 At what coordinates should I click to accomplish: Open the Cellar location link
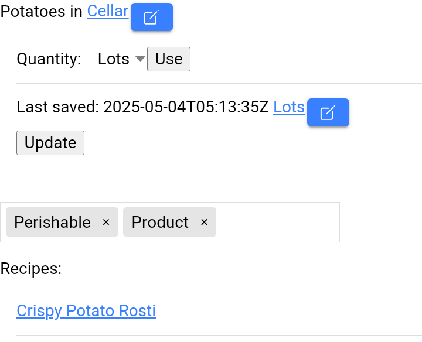tap(108, 12)
